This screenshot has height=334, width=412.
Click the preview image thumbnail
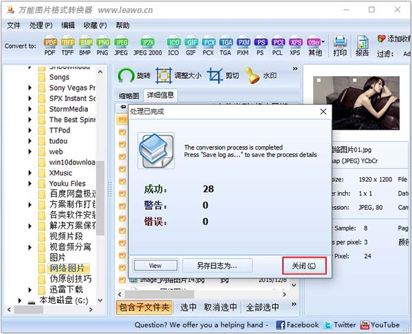tap(356, 103)
